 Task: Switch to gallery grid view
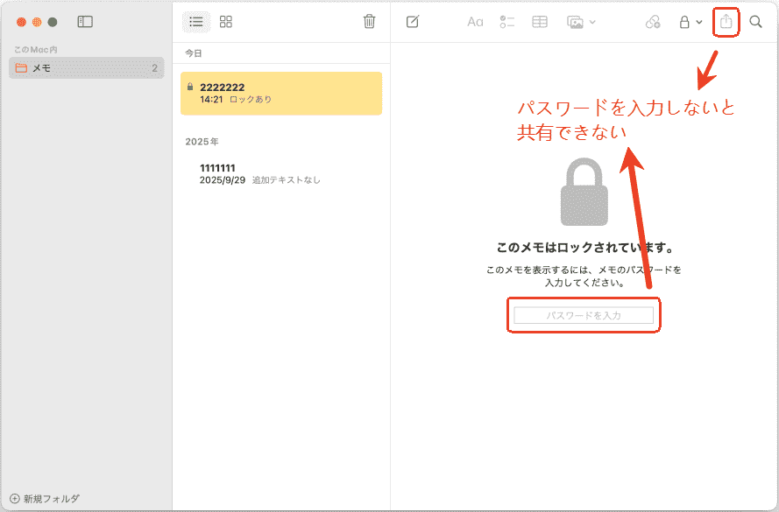click(x=226, y=22)
